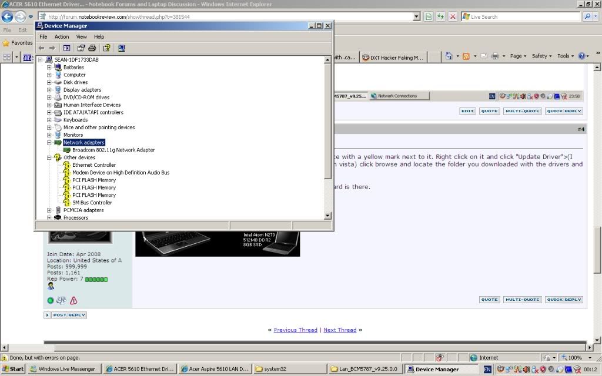Click Device Manager's back arrow toolbar icon

(x=42, y=48)
